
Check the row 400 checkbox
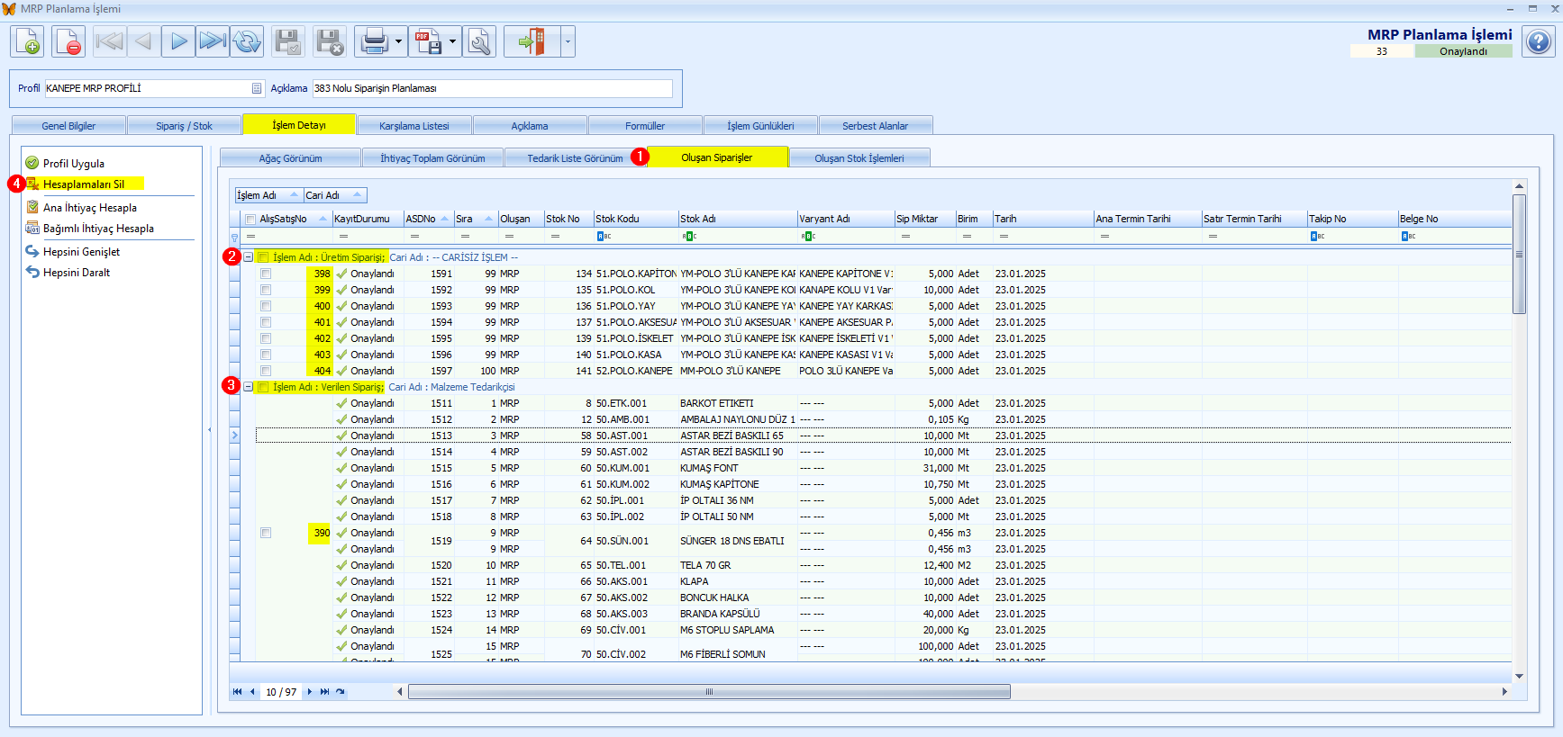[x=266, y=306]
